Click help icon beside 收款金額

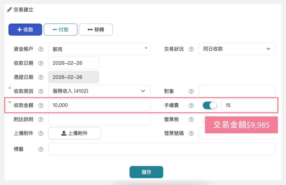click(x=41, y=105)
